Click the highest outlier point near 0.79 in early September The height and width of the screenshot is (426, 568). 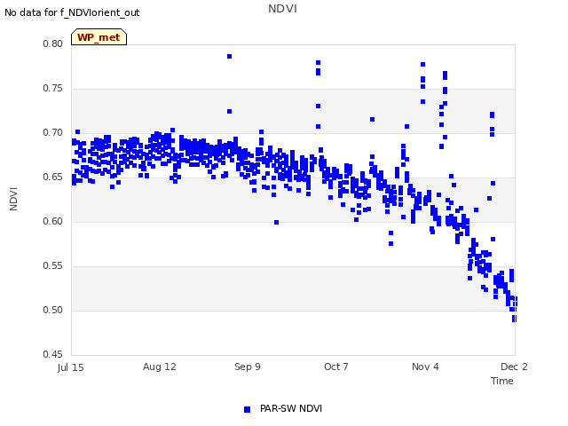point(229,57)
